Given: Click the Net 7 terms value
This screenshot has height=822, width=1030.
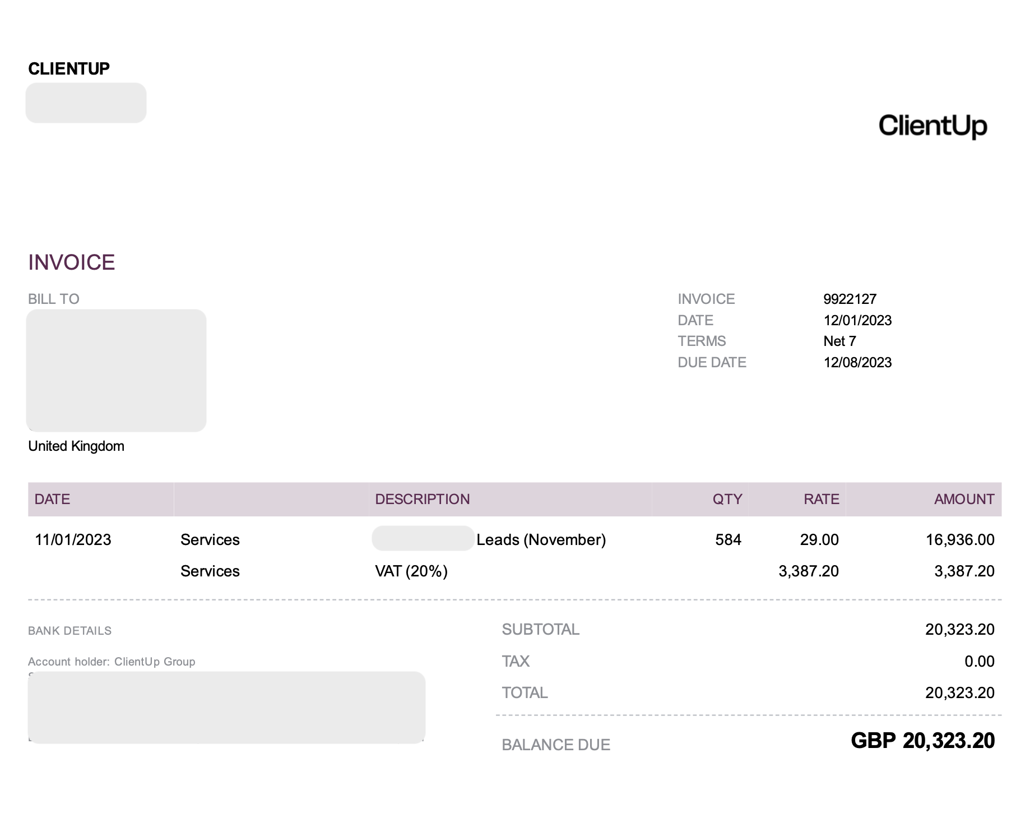Looking at the screenshot, I should pos(839,341).
